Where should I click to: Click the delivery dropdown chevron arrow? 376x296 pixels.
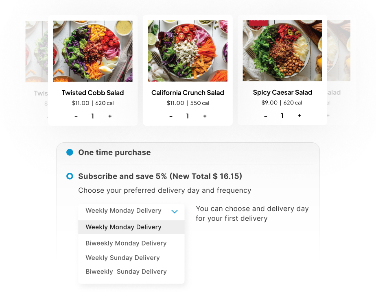pos(175,211)
